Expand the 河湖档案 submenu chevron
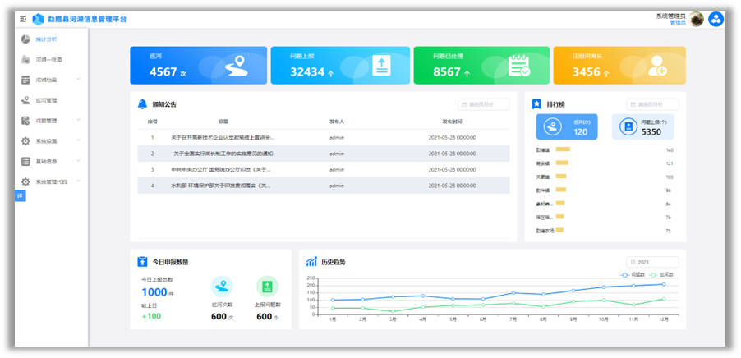 click(x=78, y=80)
